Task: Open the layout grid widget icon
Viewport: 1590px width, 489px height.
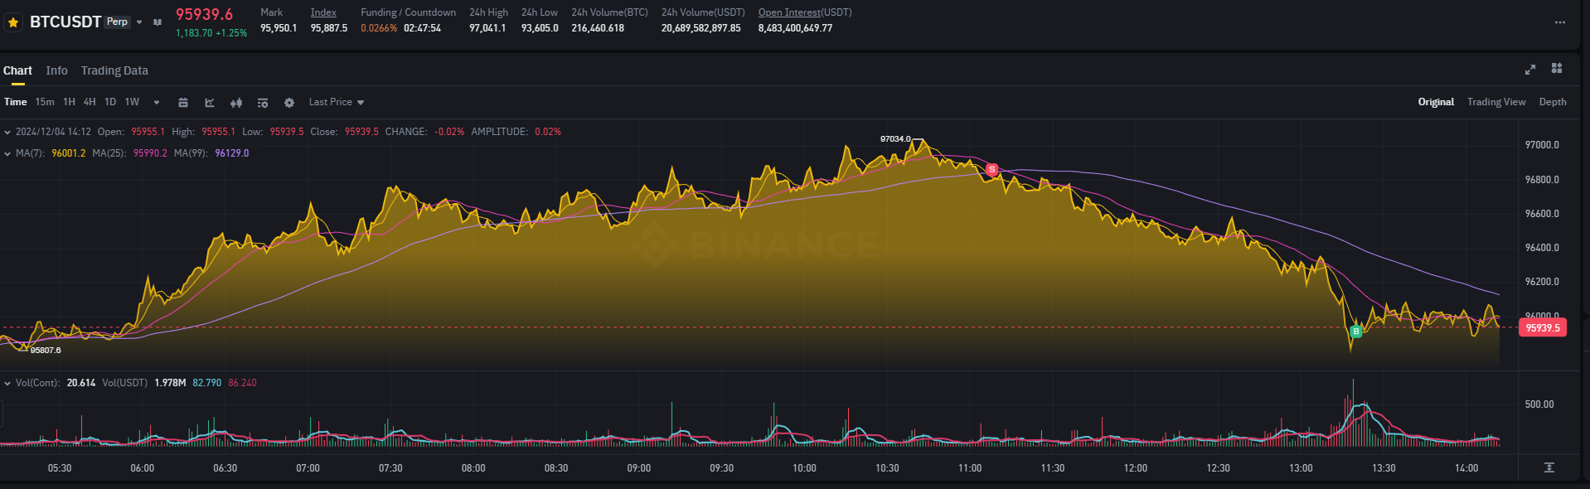Action: (x=1557, y=69)
